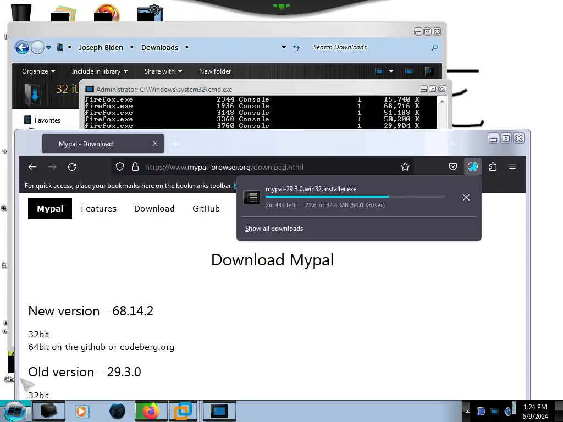Screen dimensions: 563x422
Task: Click the download progress bar
Action: point(355,197)
